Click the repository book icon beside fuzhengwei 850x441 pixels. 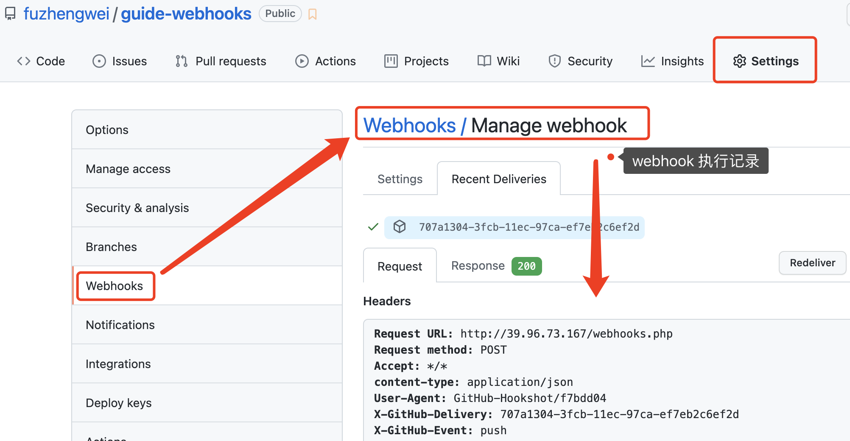click(10, 14)
